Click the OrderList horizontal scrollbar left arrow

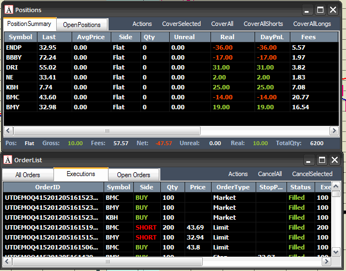(x=7, y=262)
